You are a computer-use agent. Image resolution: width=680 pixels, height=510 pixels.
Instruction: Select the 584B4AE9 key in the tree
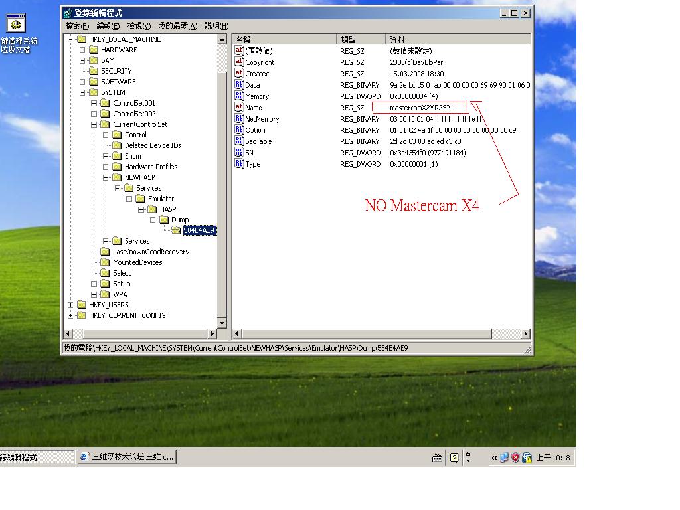point(198,230)
